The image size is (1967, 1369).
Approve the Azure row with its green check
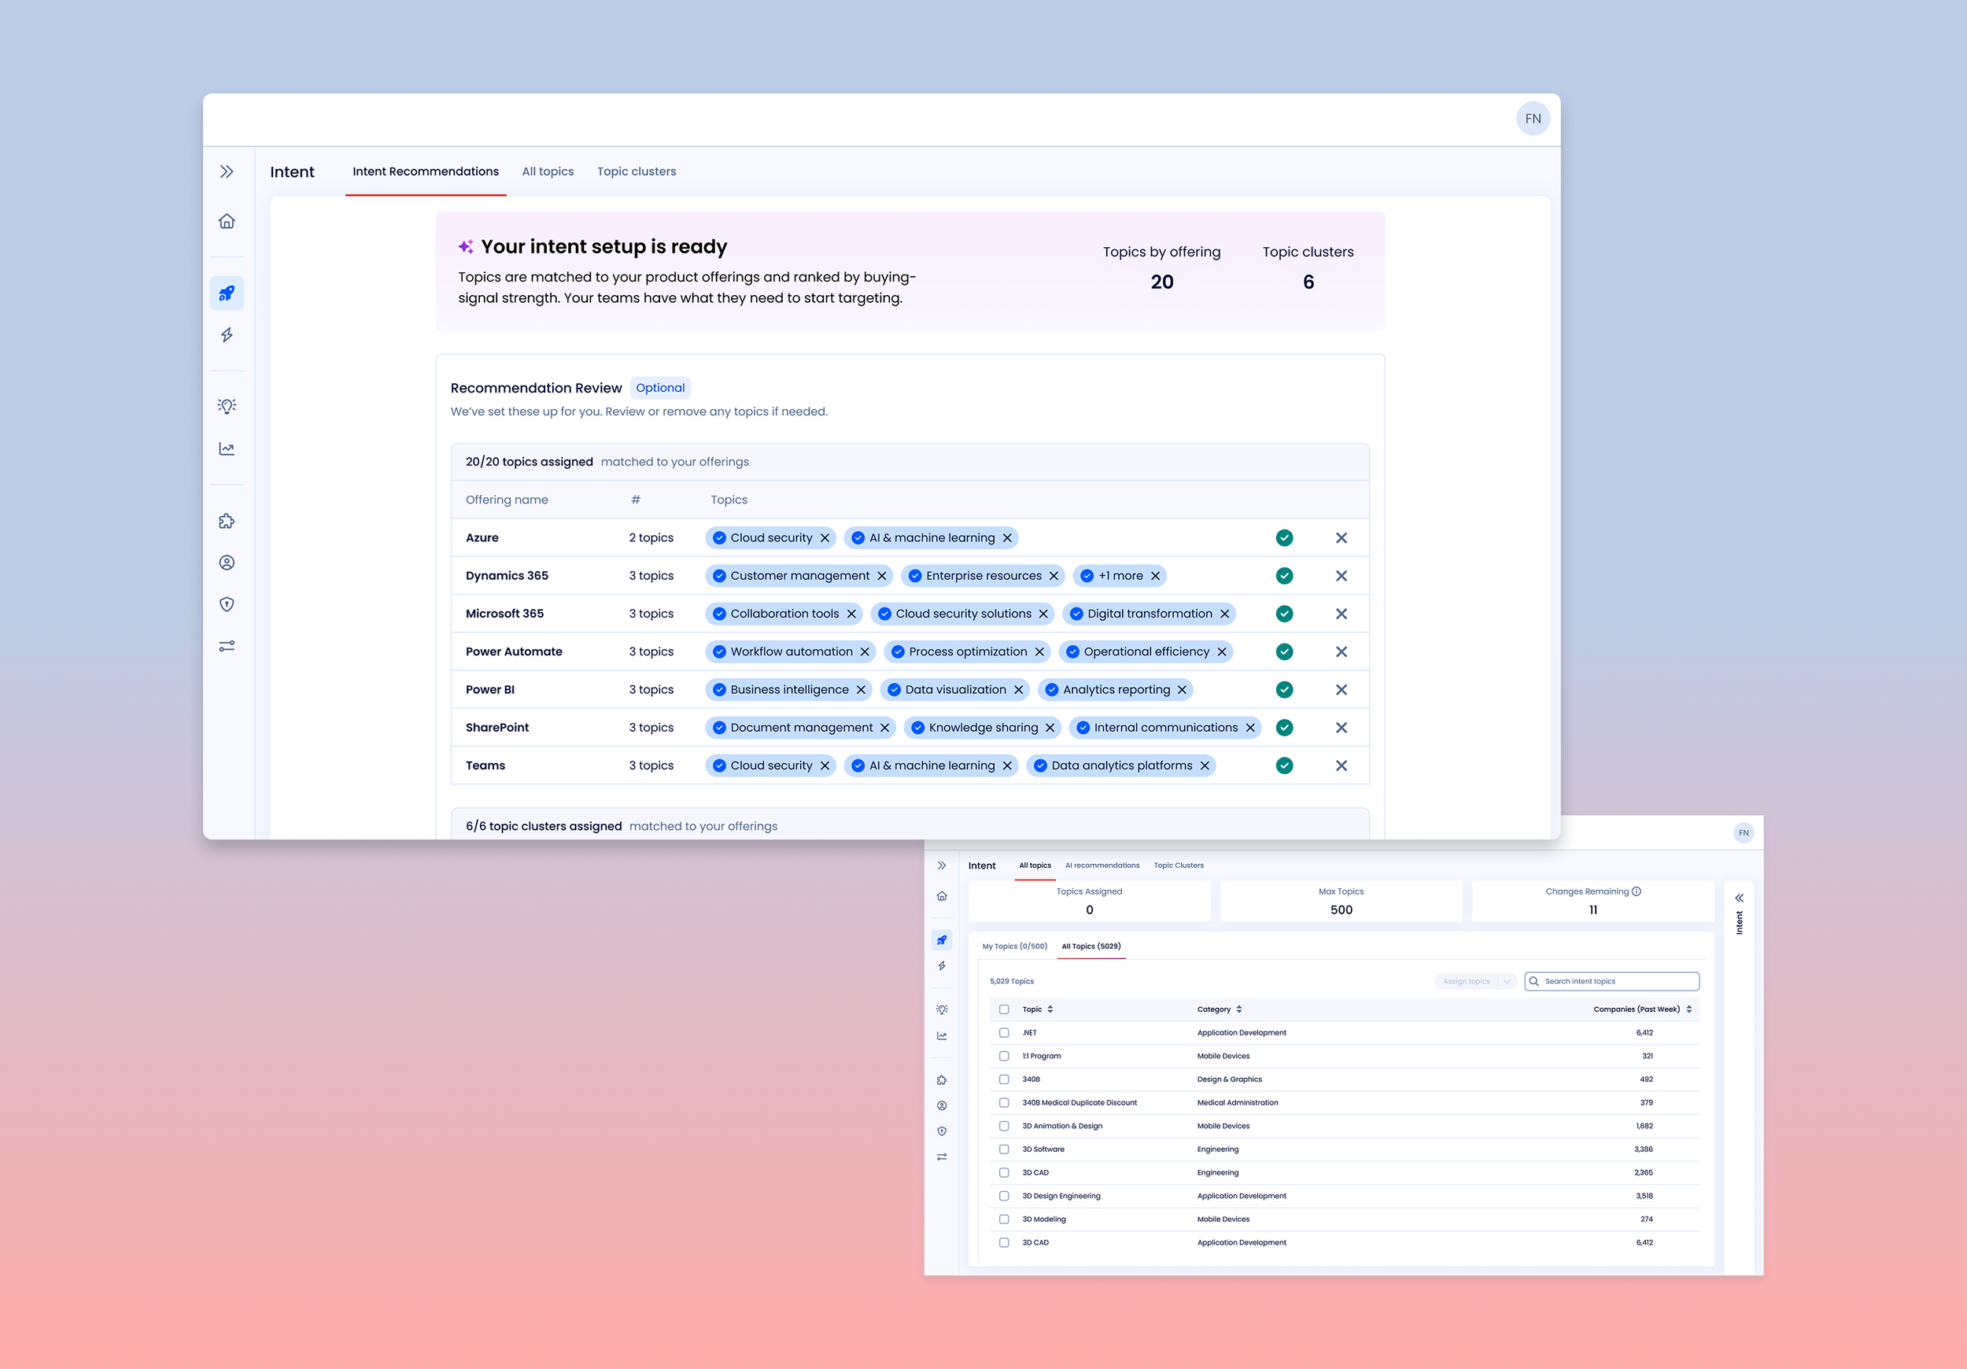pos(1284,538)
